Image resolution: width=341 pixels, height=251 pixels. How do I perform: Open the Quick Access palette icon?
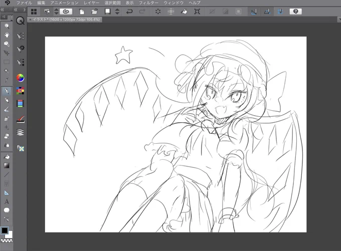tap(20, 21)
